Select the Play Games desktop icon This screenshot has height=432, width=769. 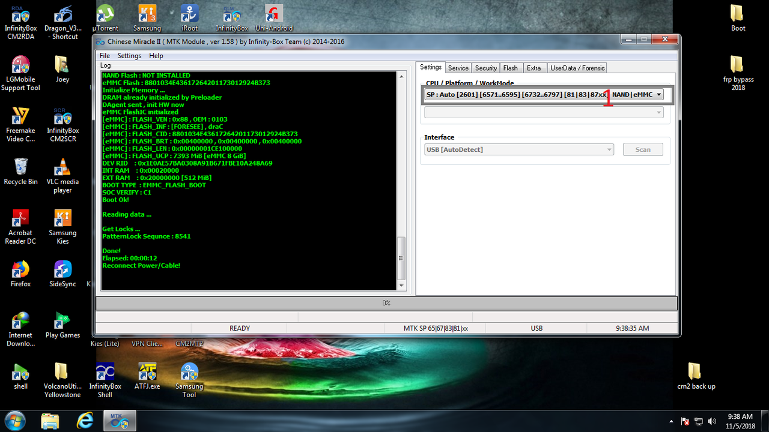[x=62, y=325]
